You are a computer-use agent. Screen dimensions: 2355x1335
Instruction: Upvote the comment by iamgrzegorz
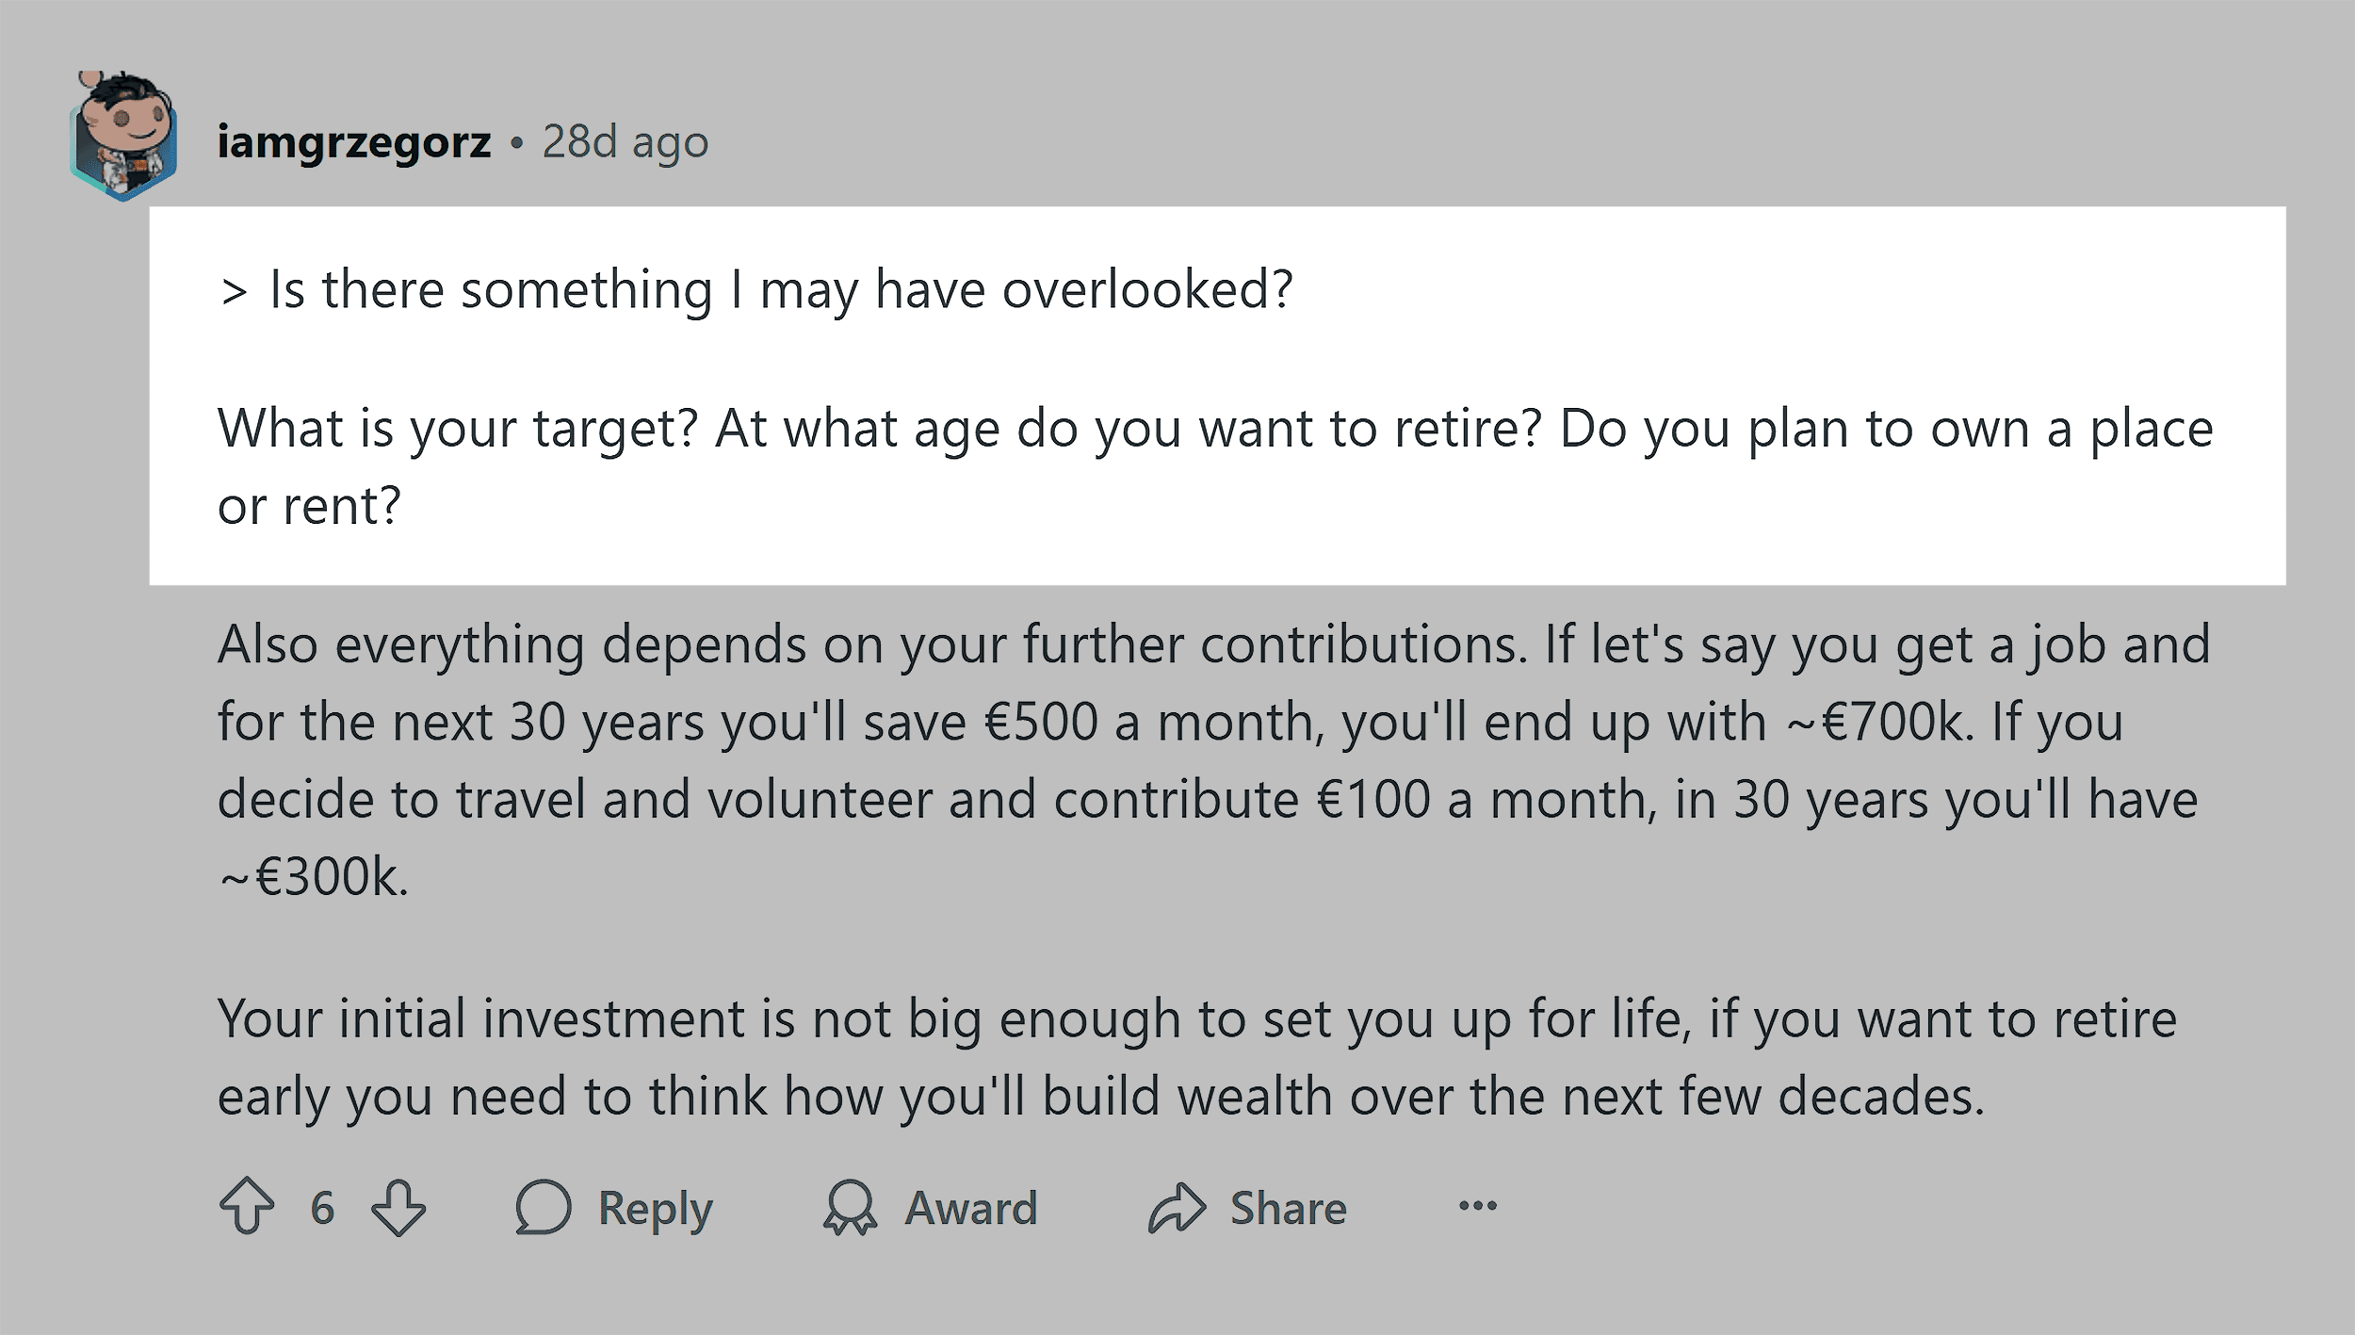(247, 1206)
